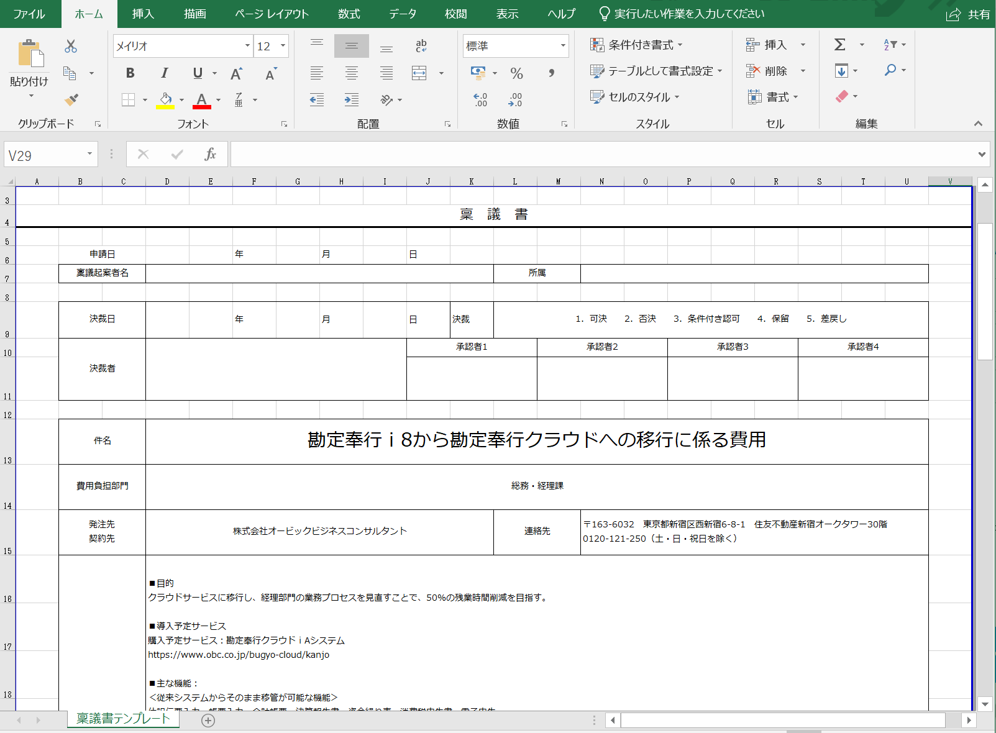Click the Fill down icon
The width and height of the screenshot is (996, 733).
(x=841, y=71)
